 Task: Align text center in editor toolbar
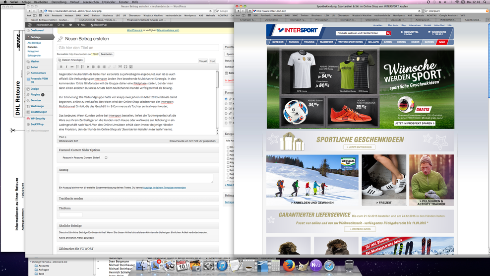click(x=98, y=67)
